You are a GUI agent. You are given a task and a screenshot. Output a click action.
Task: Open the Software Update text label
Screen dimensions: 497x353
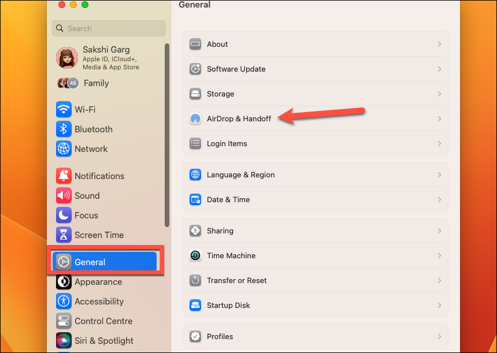coord(236,69)
